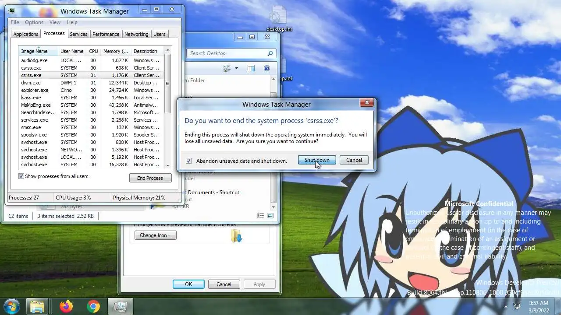Select MsMpEng.exe process row
The width and height of the screenshot is (561, 315).
pyautogui.click(x=92, y=105)
